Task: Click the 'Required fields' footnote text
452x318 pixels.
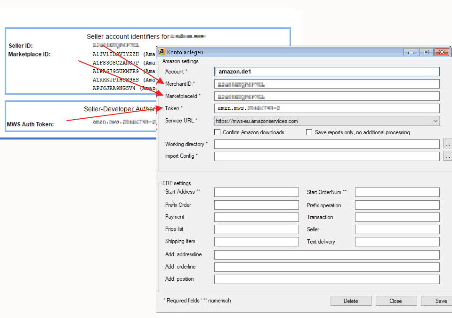Action: pyautogui.click(x=197, y=301)
